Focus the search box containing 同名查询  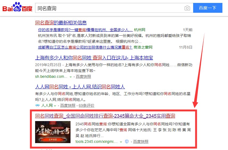[x=114, y=8]
